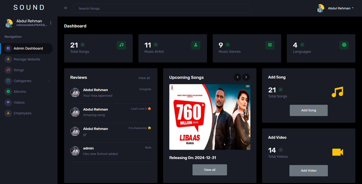
Task: Click the blue Categories sidebar icon
Action: point(8,81)
